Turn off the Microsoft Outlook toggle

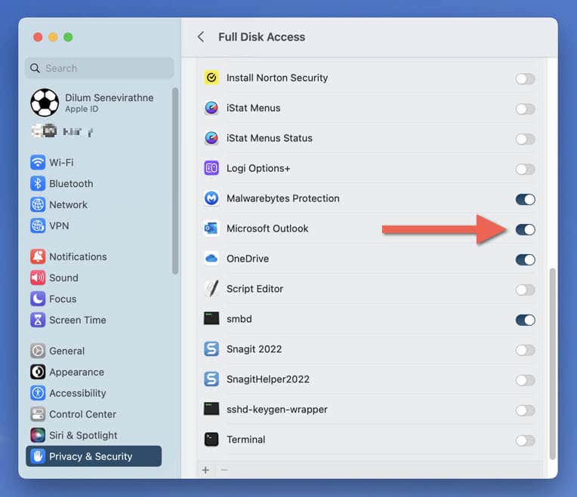[x=525, y=229]
